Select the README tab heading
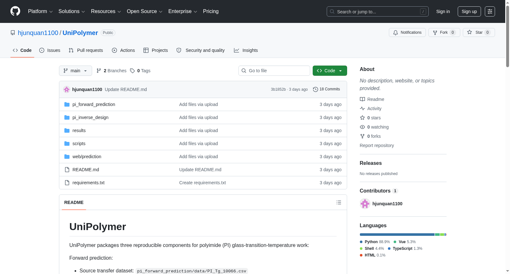Viewport: 510px width, 274px height. point(74,202)
